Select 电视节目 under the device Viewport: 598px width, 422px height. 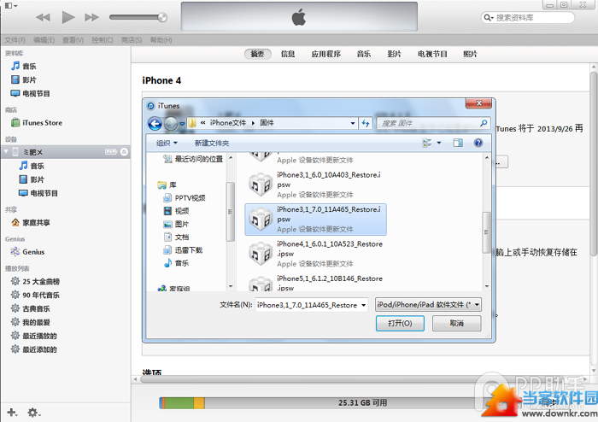pos(38,193)
